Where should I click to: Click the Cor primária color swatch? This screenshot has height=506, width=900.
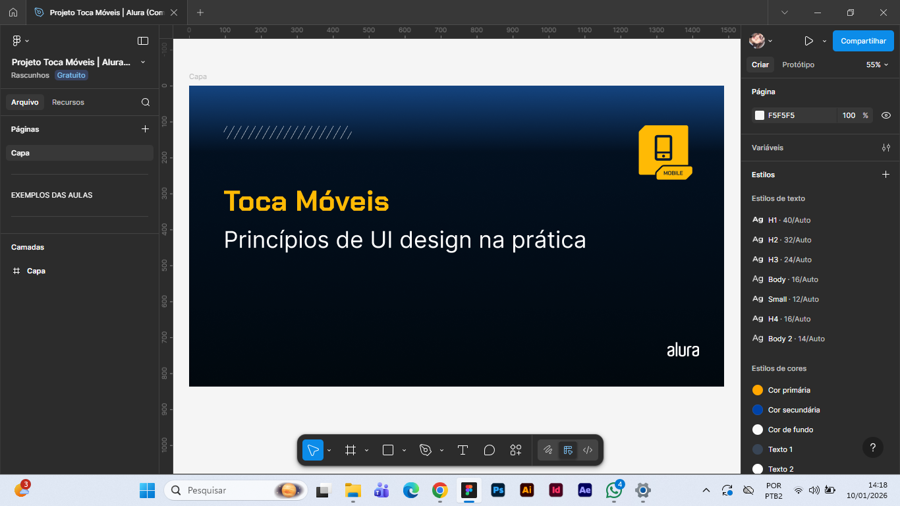coord(758,389)
